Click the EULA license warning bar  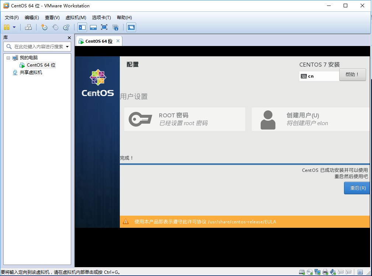[245, 222]
